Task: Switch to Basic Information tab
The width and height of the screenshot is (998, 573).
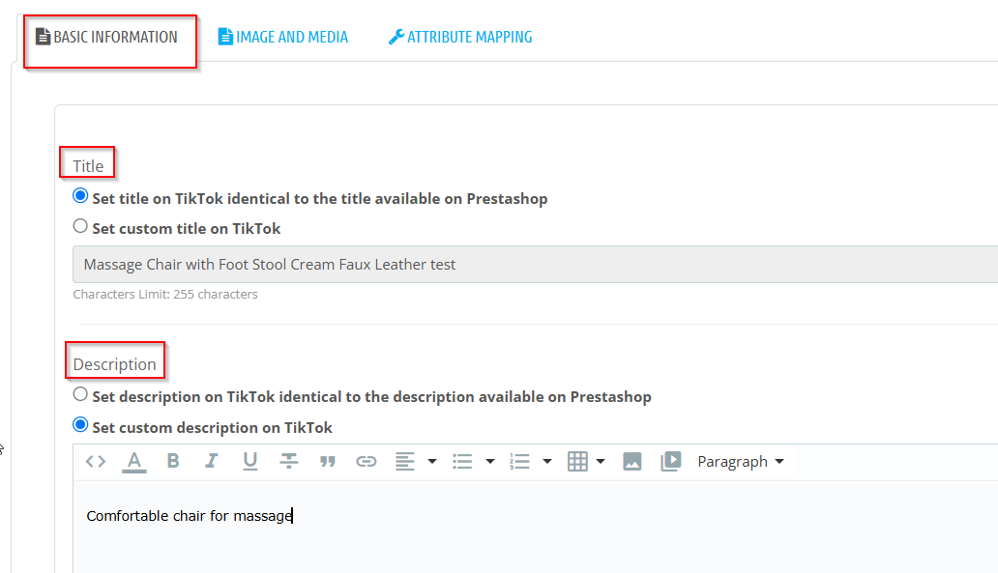Action: point(107,37)
